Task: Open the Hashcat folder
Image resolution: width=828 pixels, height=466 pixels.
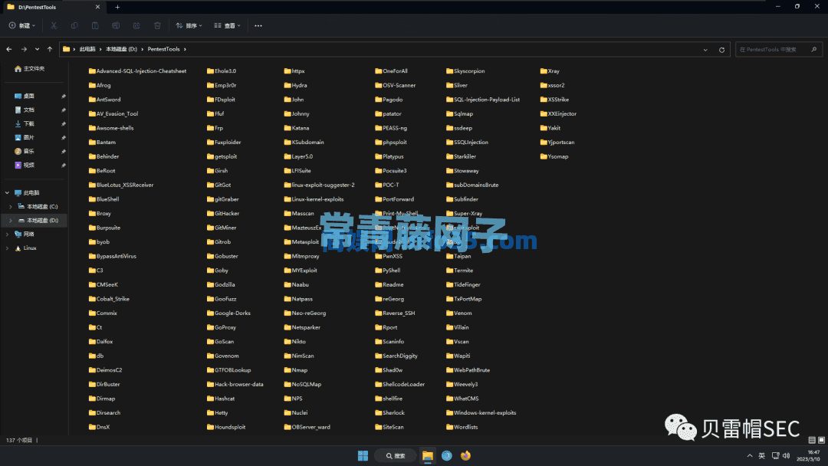Action: 221,399
